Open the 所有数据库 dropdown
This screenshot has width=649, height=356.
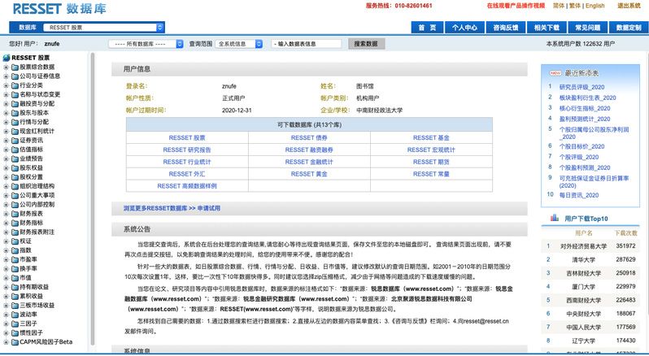click(x=146, y=44)
